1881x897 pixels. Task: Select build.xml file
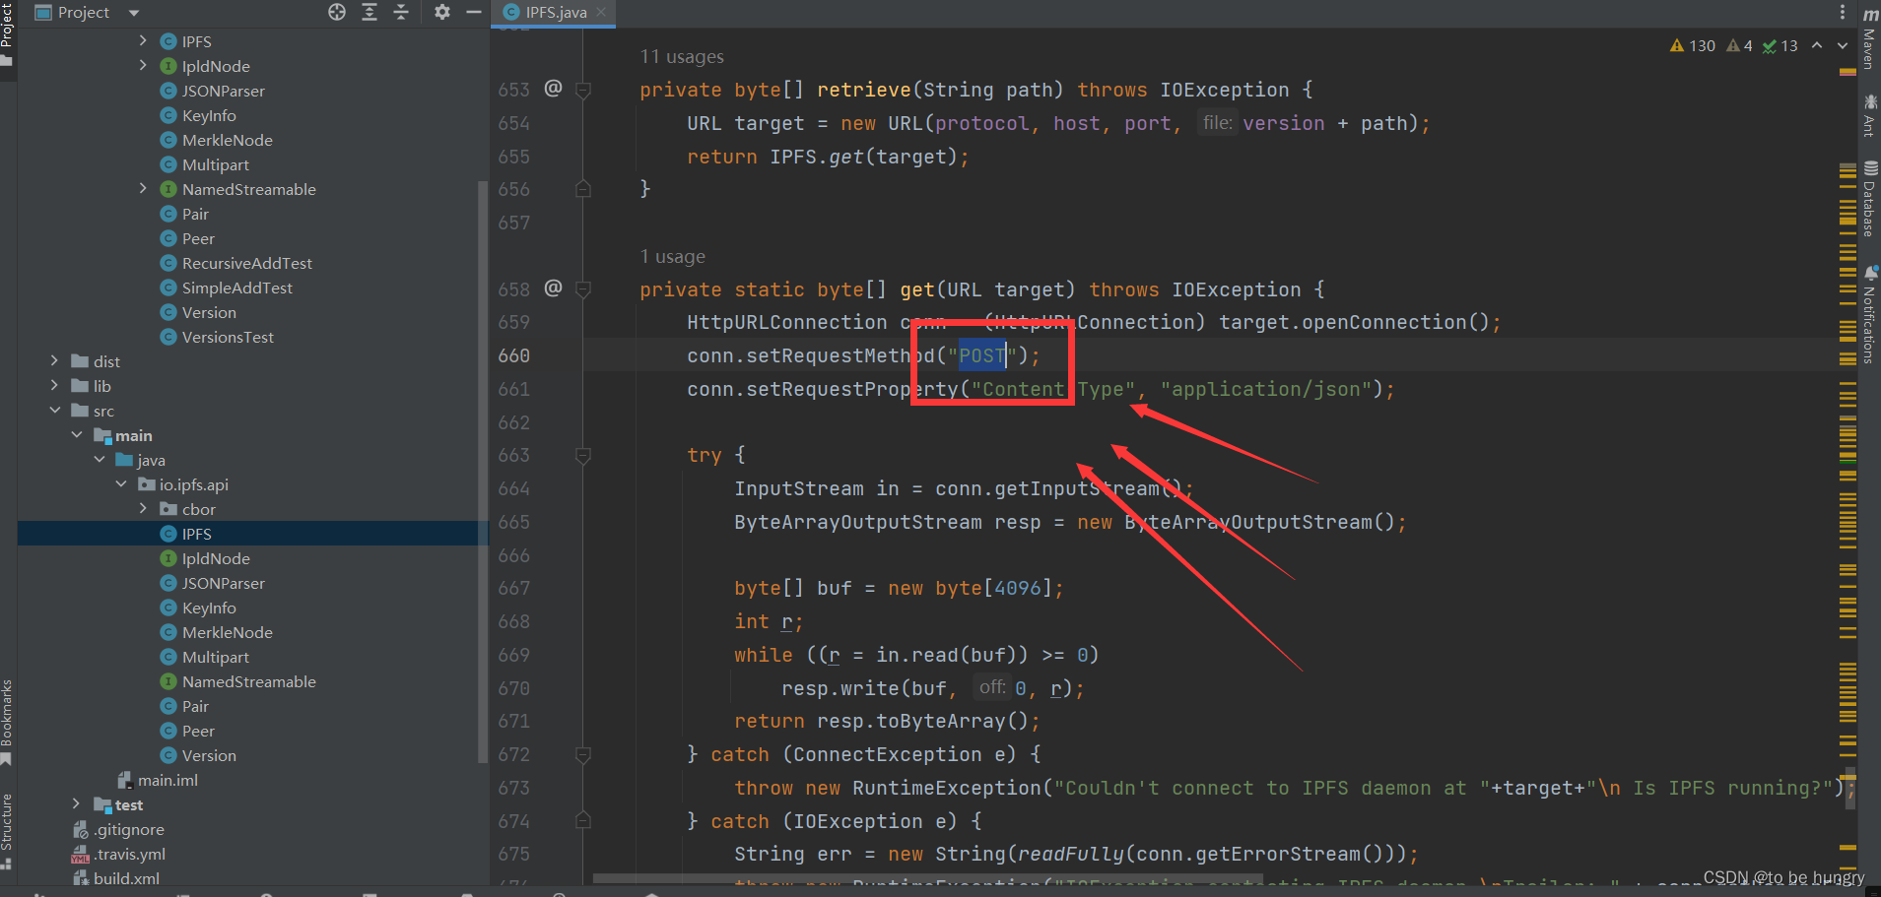116,878
